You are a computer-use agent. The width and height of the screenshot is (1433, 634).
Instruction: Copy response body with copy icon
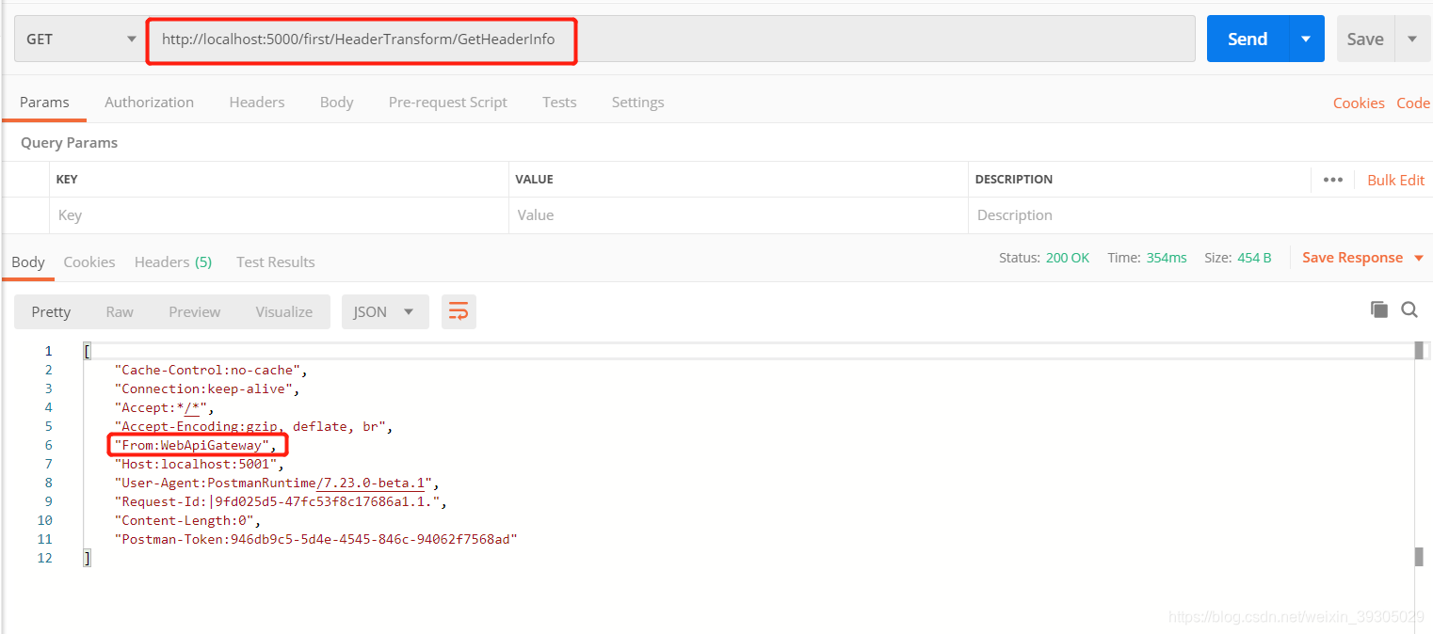point(1379,309)
